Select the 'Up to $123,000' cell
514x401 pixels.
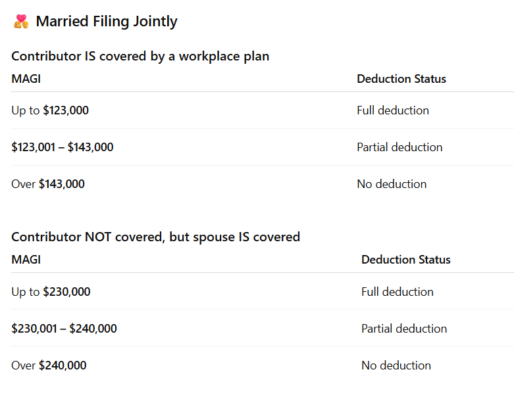[50, 110]
